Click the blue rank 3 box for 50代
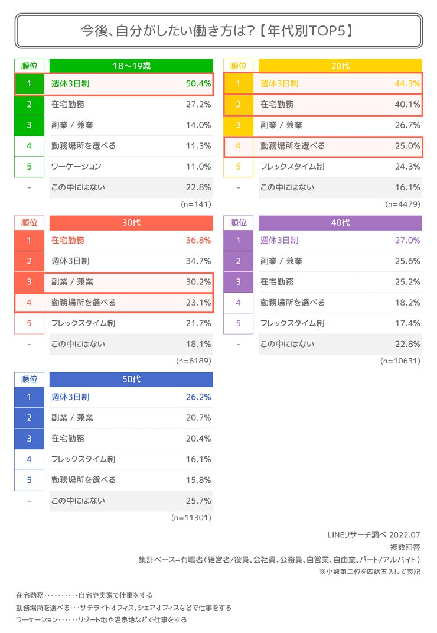 pos(29,439)
